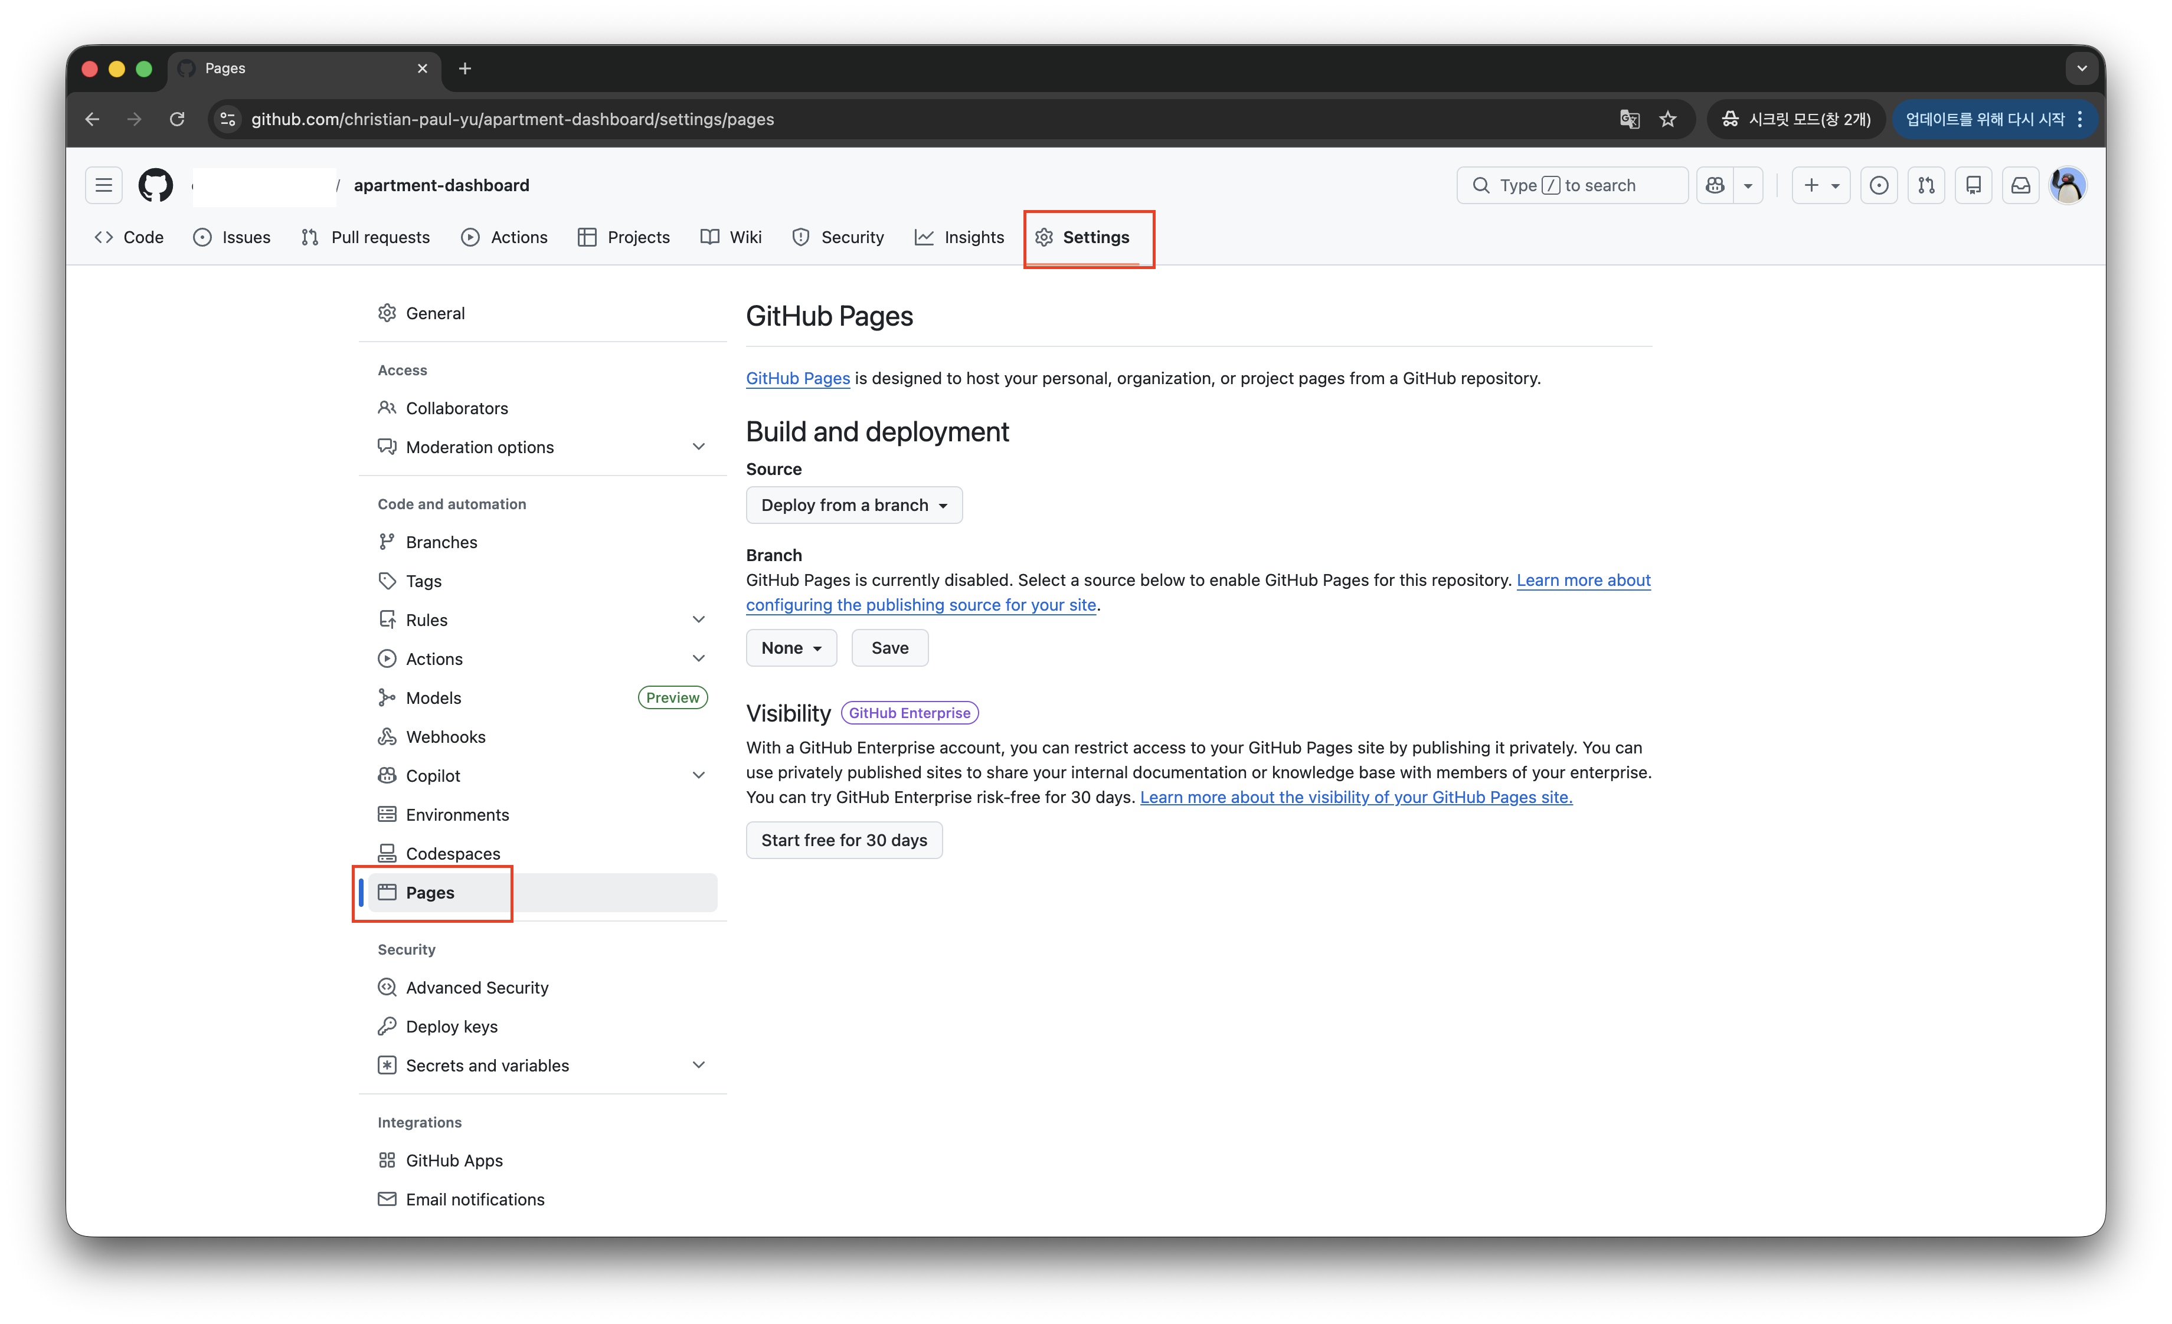Switch to the Code tab
This screenshot has height=1324, width=2172.
[130, 237]
